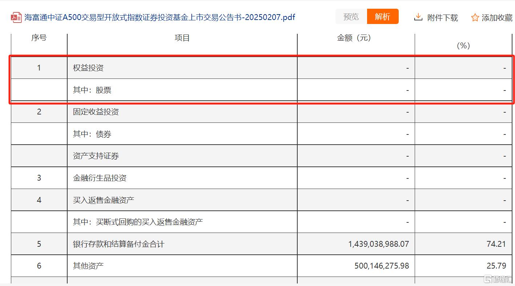The image size is (515, 286).
Task: Click the red PDF file icon
Action: [16, 17]
